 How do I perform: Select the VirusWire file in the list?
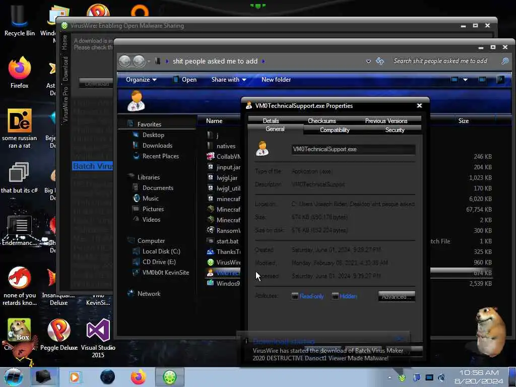(224, 262)
